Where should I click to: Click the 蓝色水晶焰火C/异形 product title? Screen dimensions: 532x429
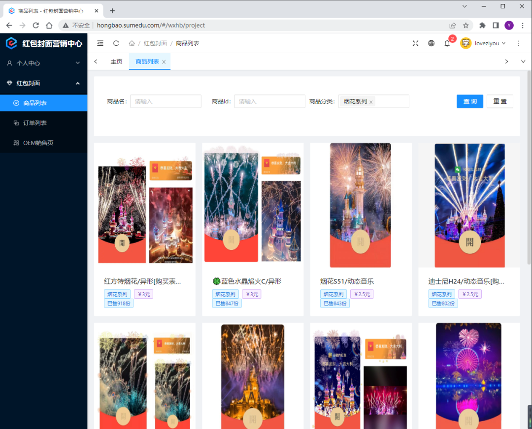(x=247, y=281)
